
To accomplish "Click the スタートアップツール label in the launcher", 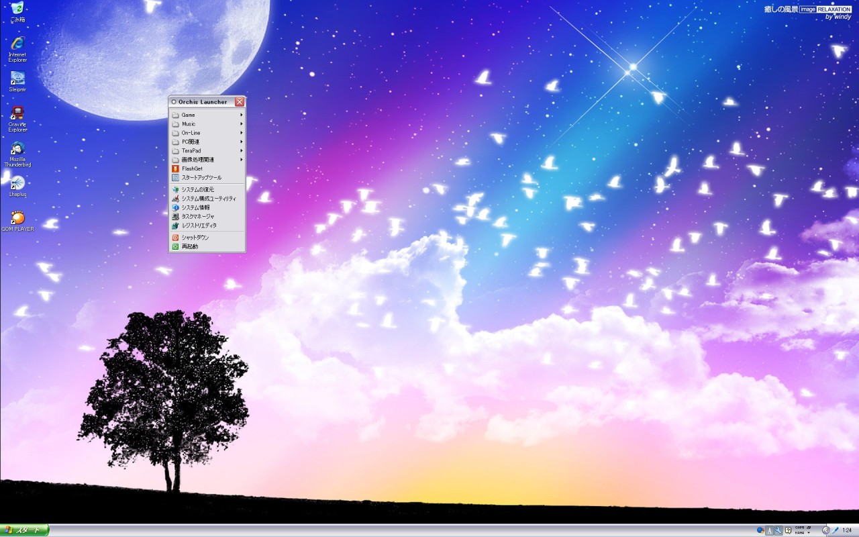I will click(201, 177).
